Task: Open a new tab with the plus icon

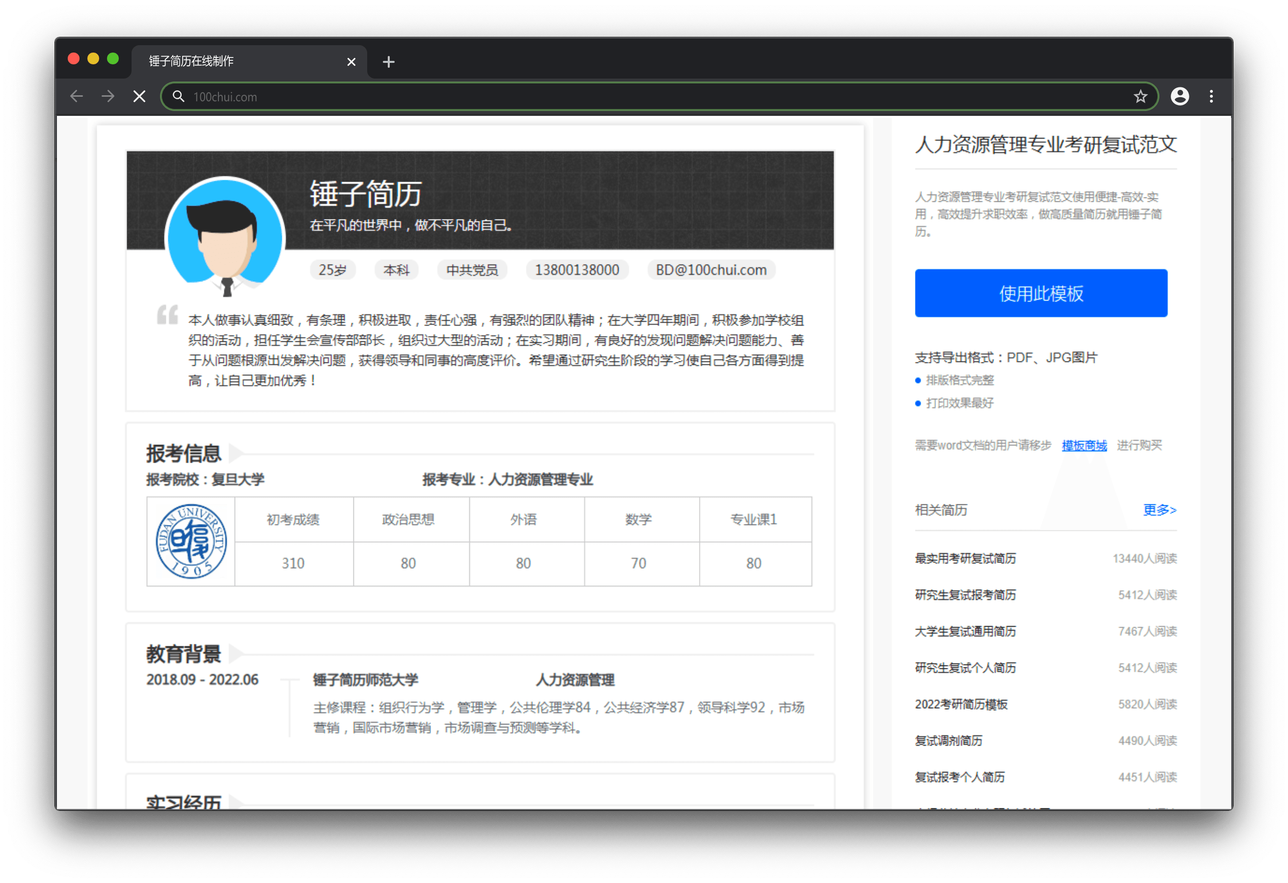Action: click(388, 61)
